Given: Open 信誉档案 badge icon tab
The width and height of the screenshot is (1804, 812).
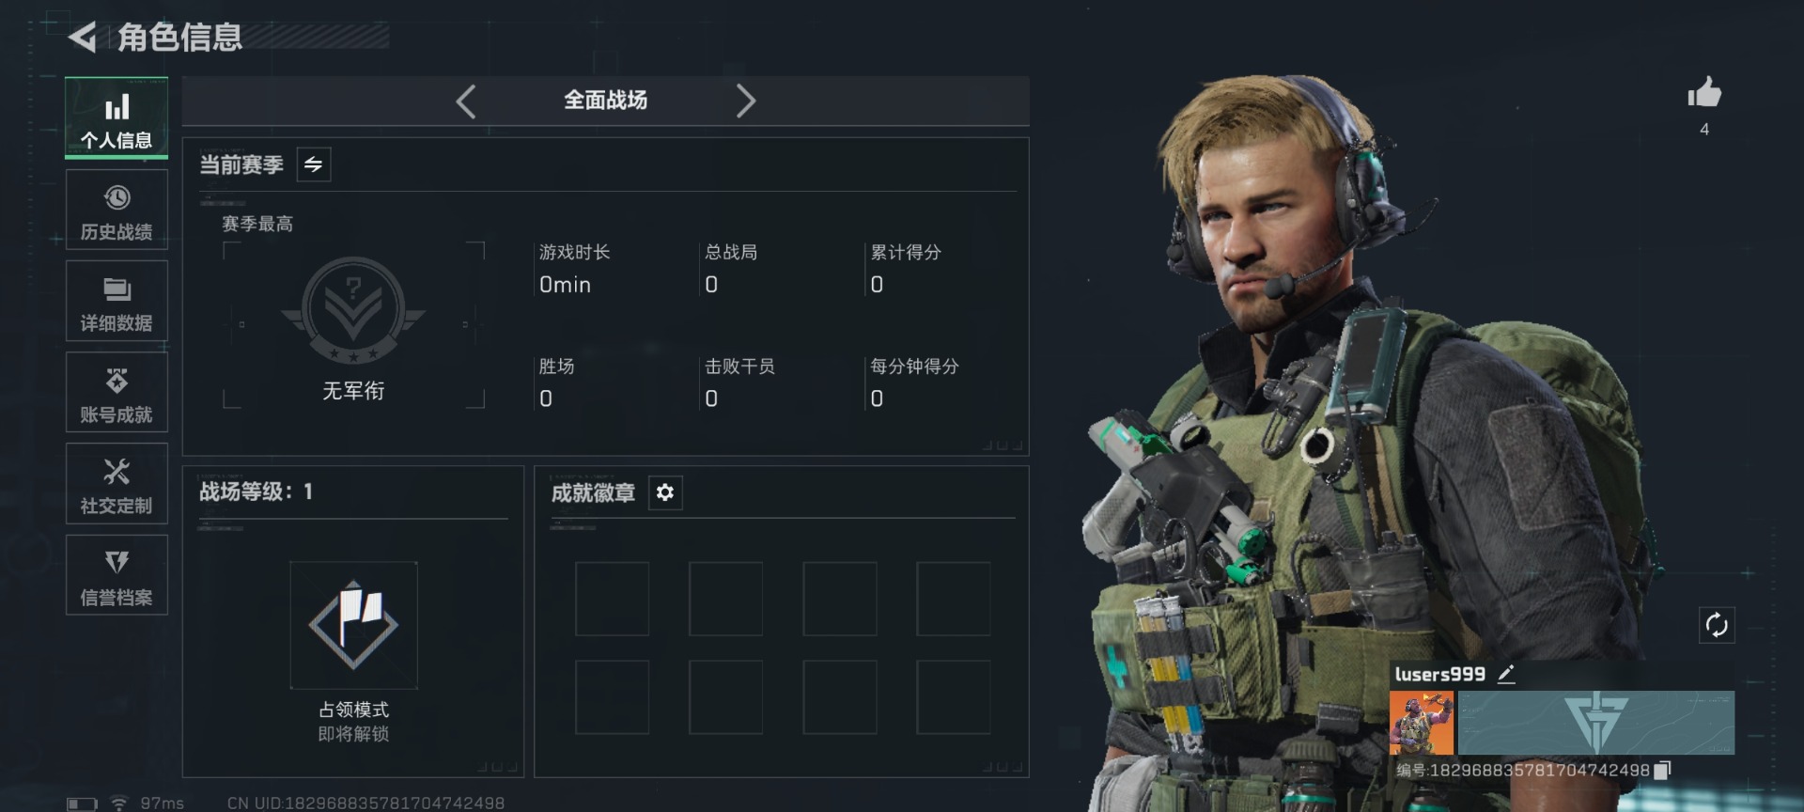Looking at the screenshot, I should click(117, 574).
